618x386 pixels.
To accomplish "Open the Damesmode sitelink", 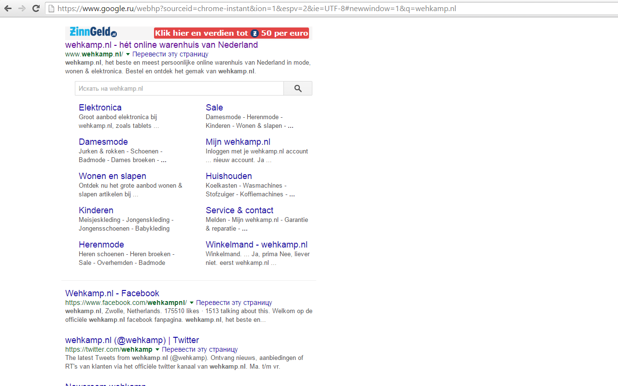I will point(103,142).
